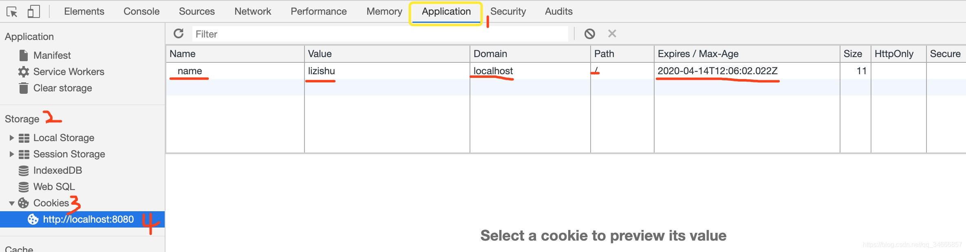This screenshot has width=966, height=252.
Task: Click the Web SQL storage icon
Action: pos(24,186)
